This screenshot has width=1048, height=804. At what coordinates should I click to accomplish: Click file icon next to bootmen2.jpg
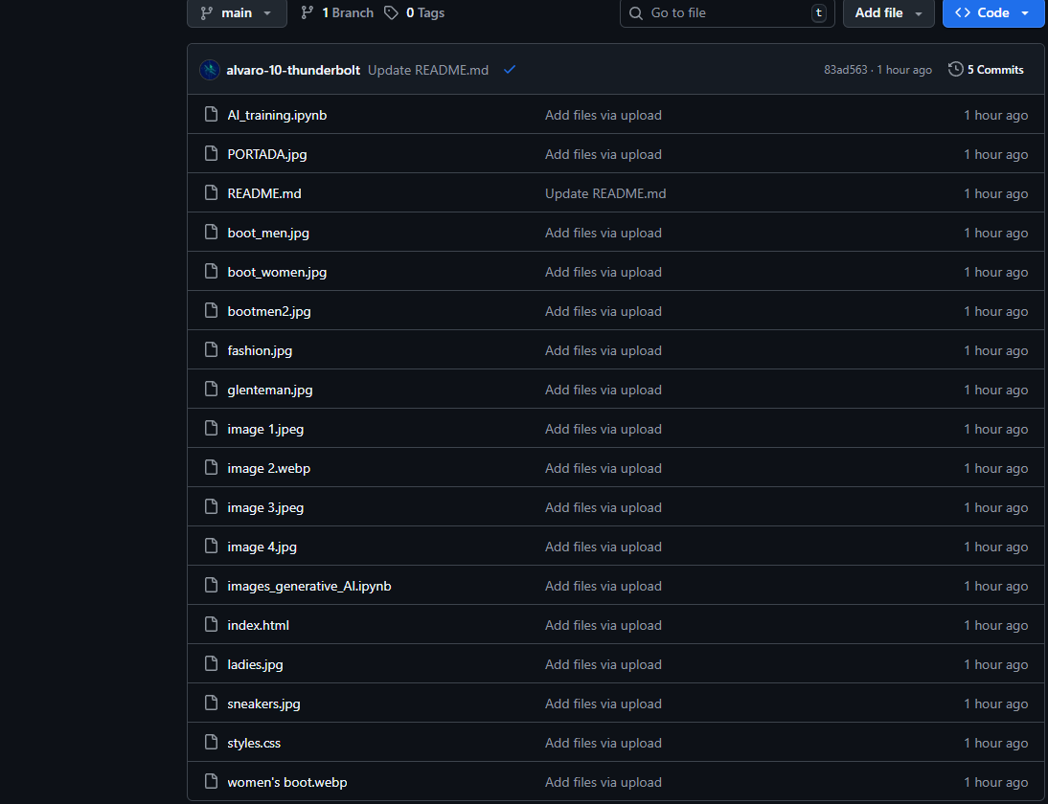coord(211,310)
